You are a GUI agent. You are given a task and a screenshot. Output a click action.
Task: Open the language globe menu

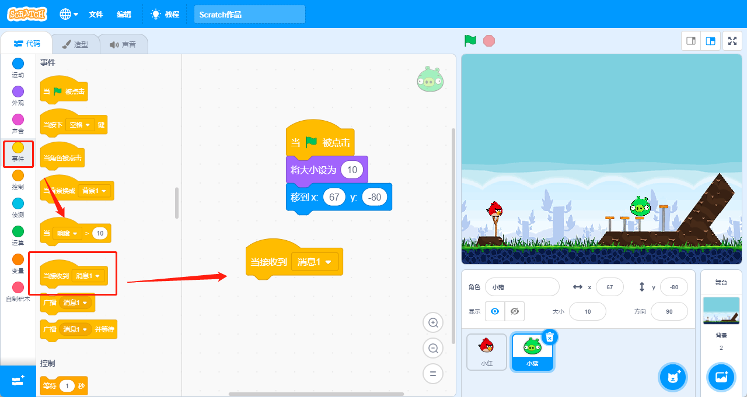69,14
